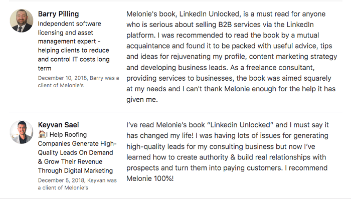Click 'Keyvan was a client of Melonie's'
351x199 pixels.
coord(77,184)
